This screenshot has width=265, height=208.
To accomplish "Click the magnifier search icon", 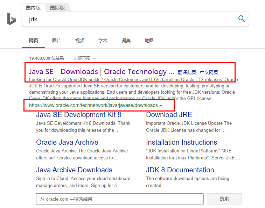I will (x=242, y=19).
